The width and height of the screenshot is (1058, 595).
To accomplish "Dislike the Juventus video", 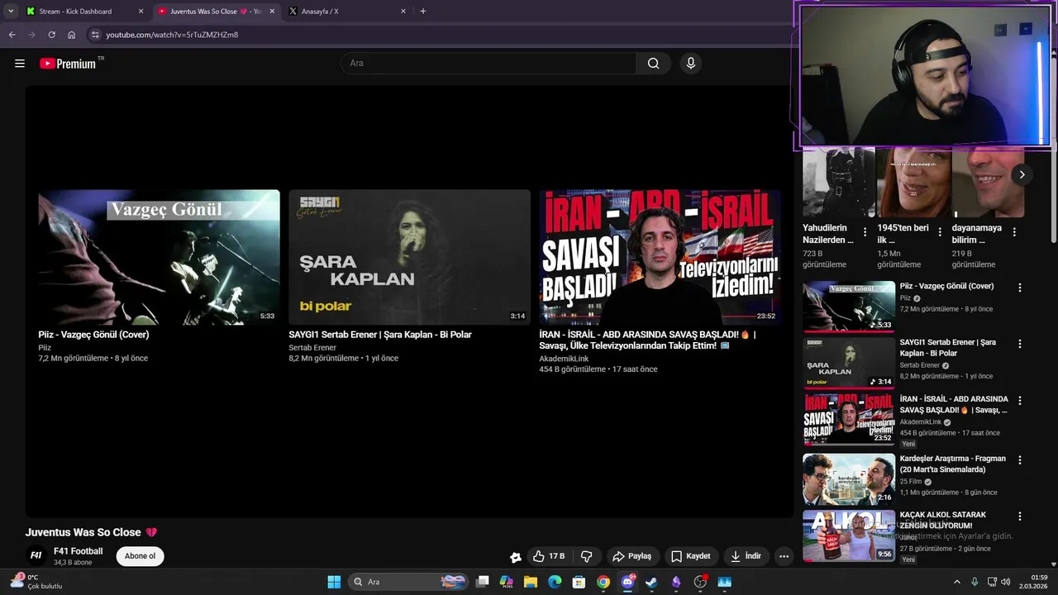I will [587, 556].
